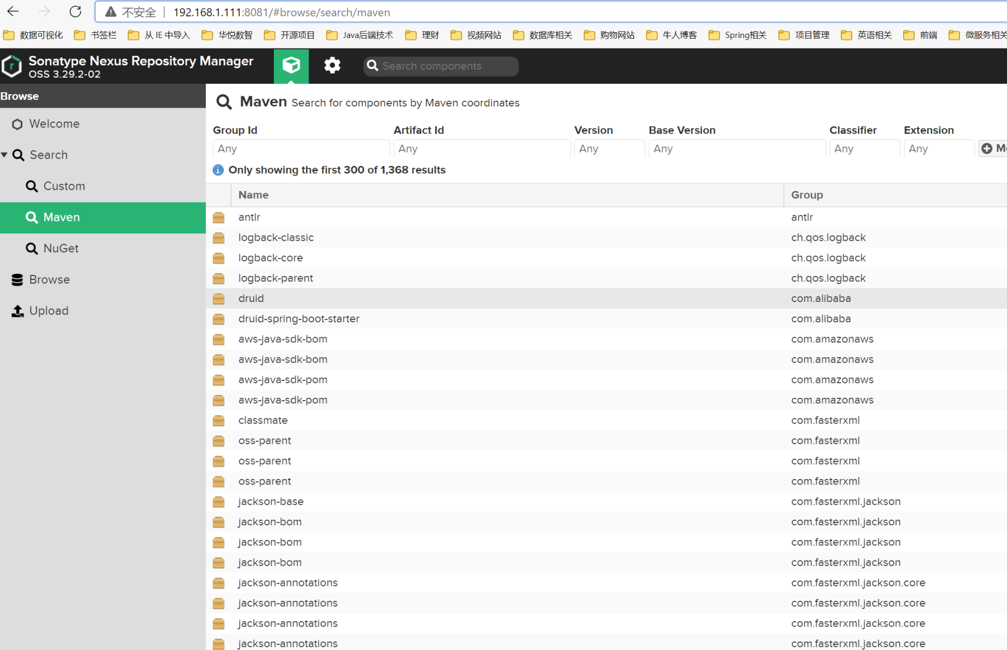Open the 开源项目 bookmark folder
Screen dimensions: 1007x650
(x=289, y=35)
